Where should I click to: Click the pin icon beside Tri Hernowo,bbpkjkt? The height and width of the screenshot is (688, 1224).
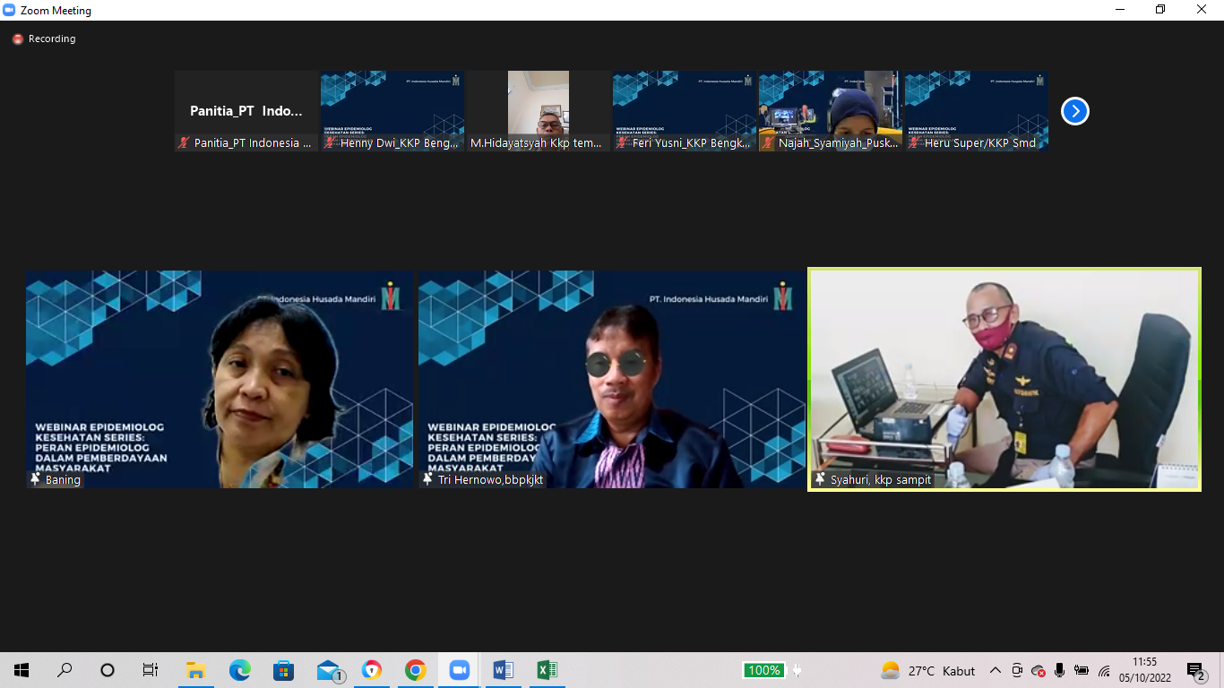[x=428, y=480]
